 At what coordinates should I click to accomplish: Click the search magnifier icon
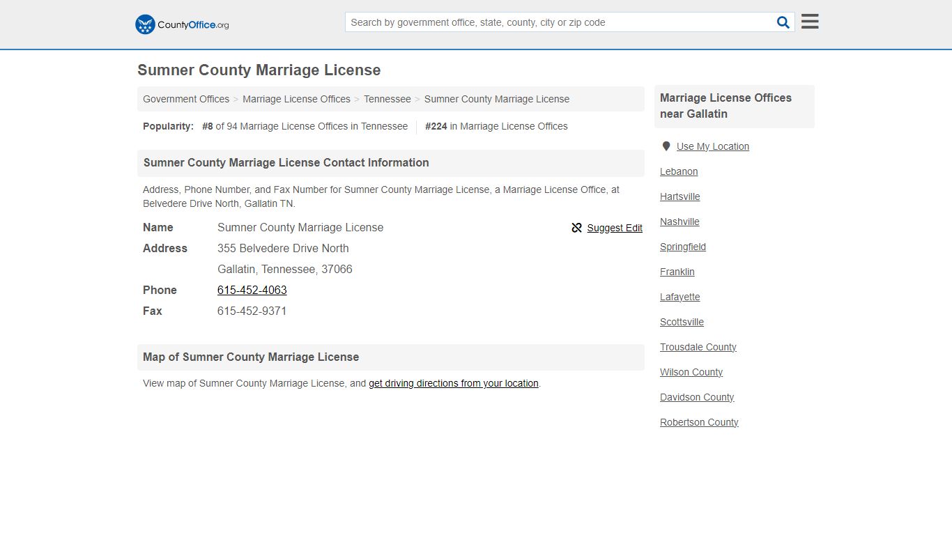tap(783, 22)
